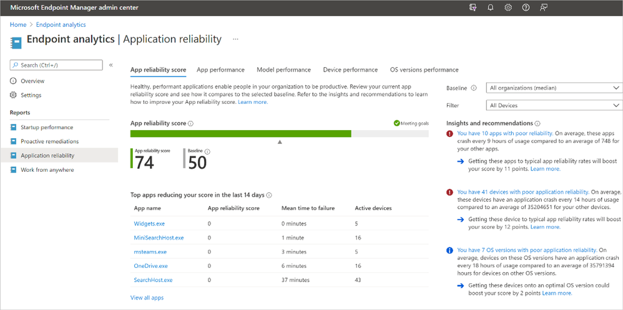
Task: Click red alert icon for 41 devices insight
Action: [449, 192]
